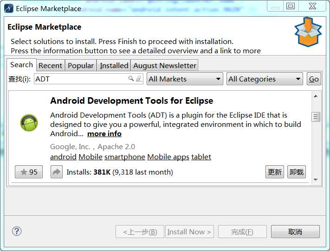Click the results list scrollbar thumb
The height and width of the screenshot is (251, 330).
316,117
